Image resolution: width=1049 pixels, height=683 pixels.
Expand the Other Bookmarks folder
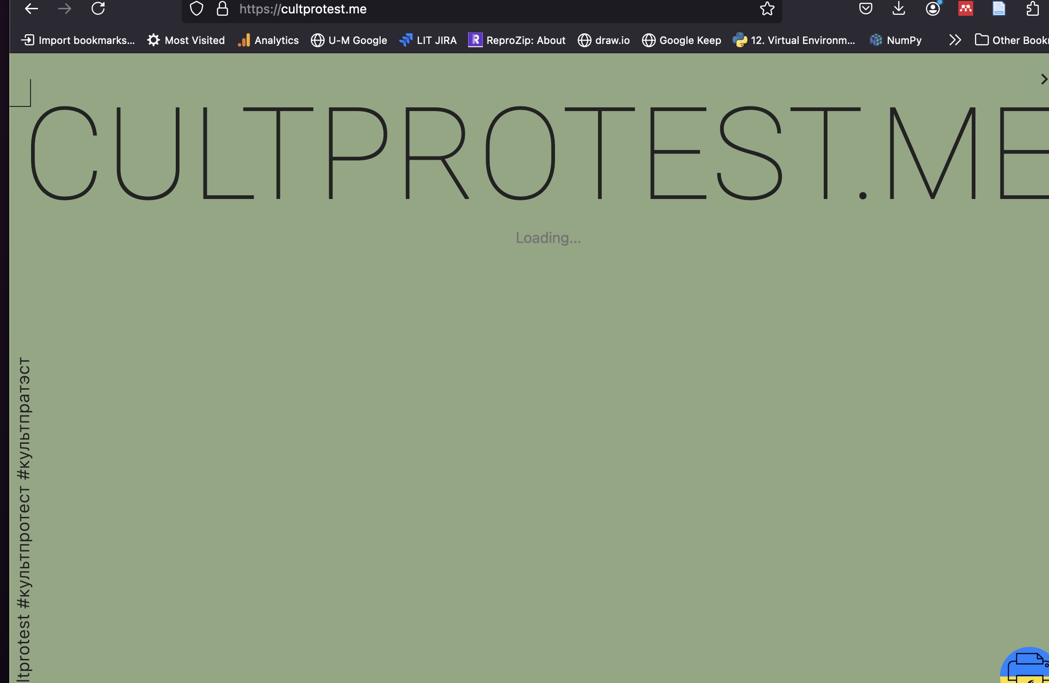pos(1009,40)
